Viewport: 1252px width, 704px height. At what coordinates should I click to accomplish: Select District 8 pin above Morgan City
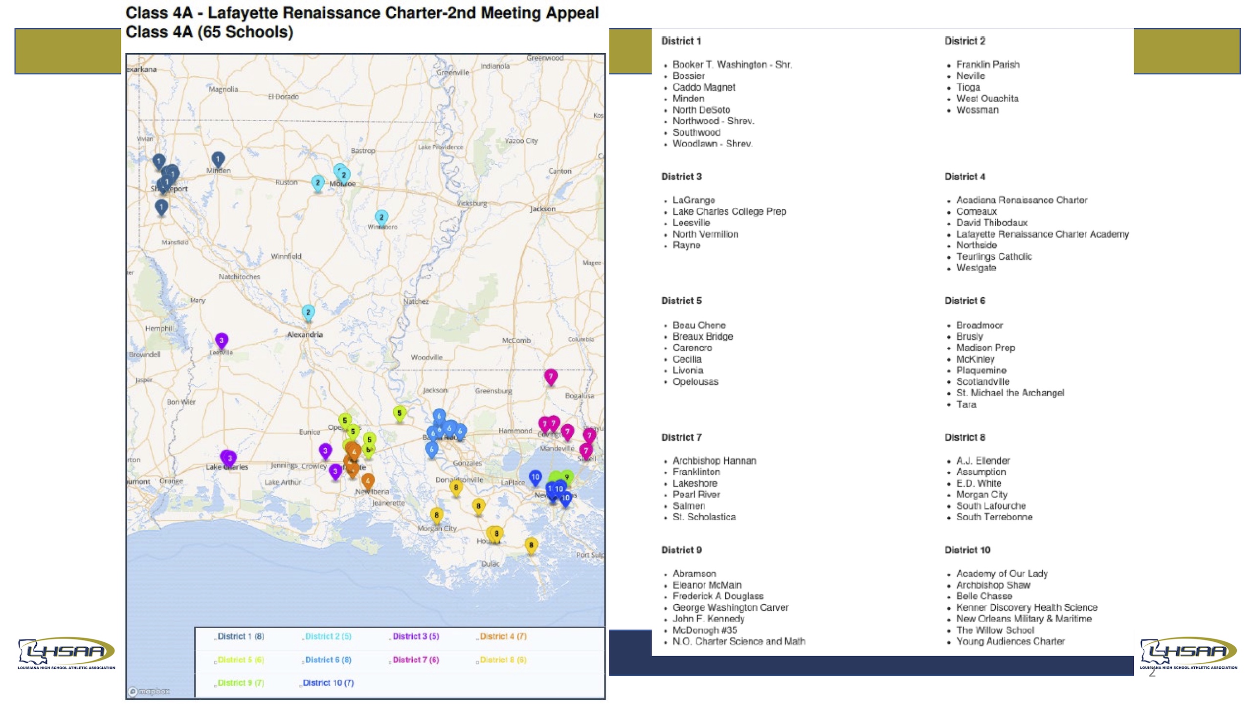436,515
